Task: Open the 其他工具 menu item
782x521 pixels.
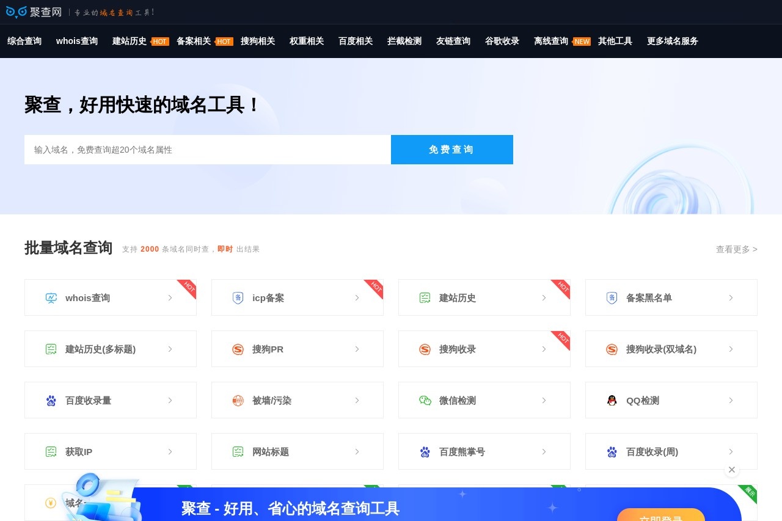Action: (615, 41)
